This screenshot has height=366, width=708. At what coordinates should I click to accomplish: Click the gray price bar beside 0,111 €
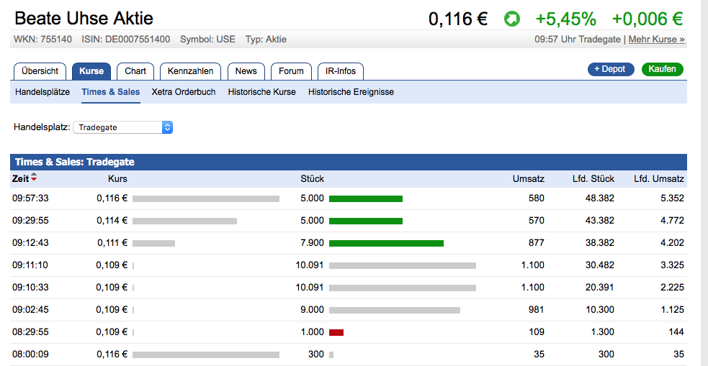coord(153,243)
